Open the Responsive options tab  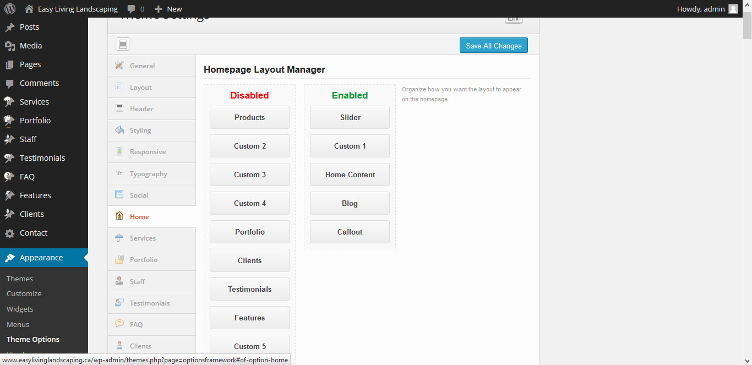click(148, 152)
